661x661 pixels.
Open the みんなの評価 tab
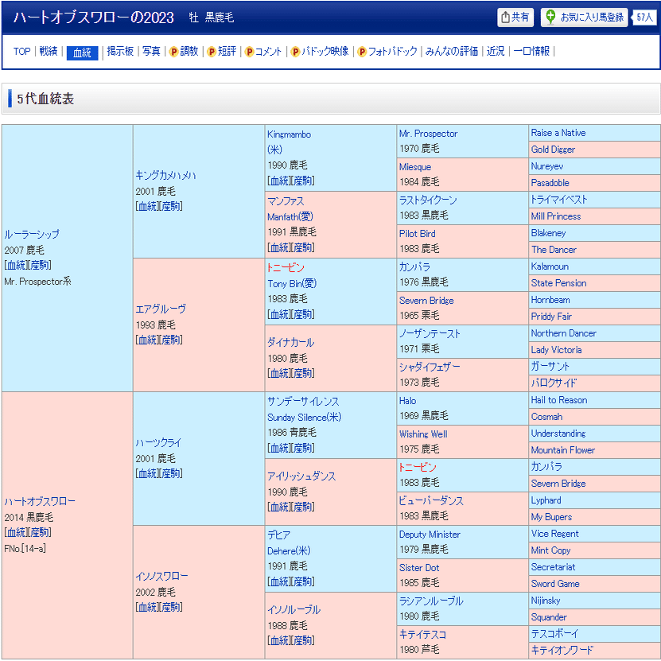452,52
